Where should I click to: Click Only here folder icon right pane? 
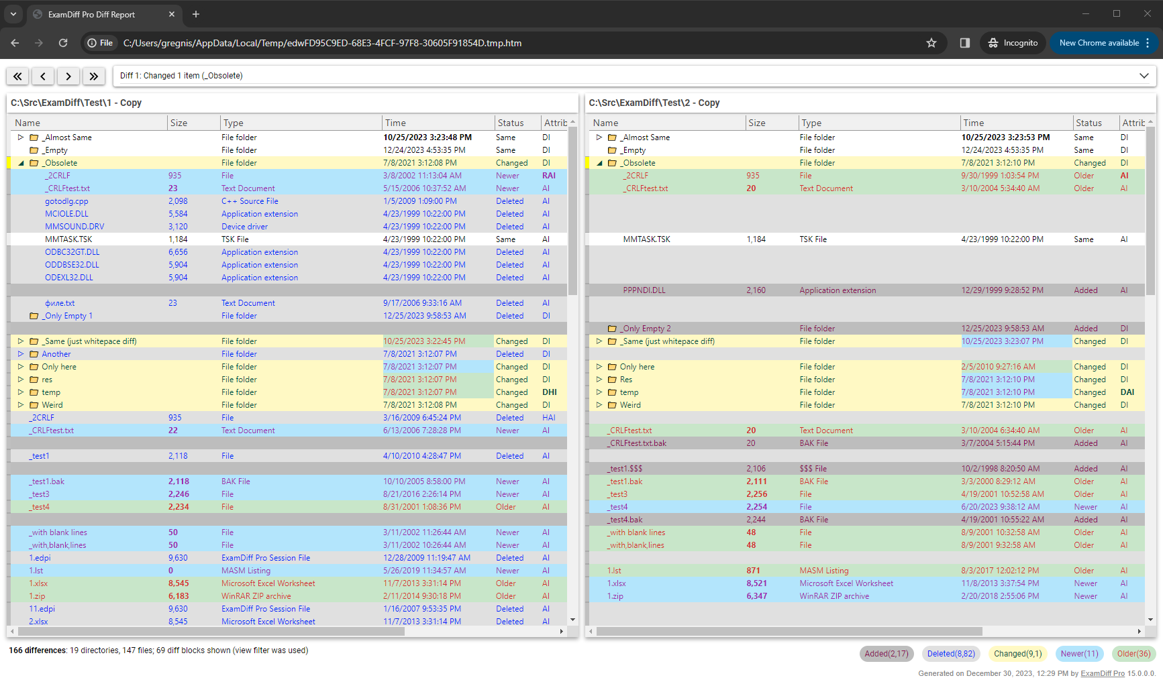click(612, 367)
